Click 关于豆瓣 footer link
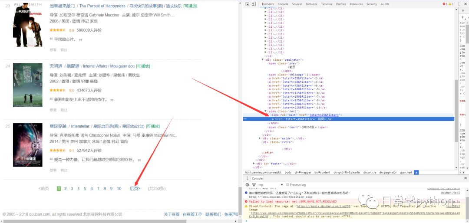The height and width of the screenshot is (223, 469). point(172,214)
